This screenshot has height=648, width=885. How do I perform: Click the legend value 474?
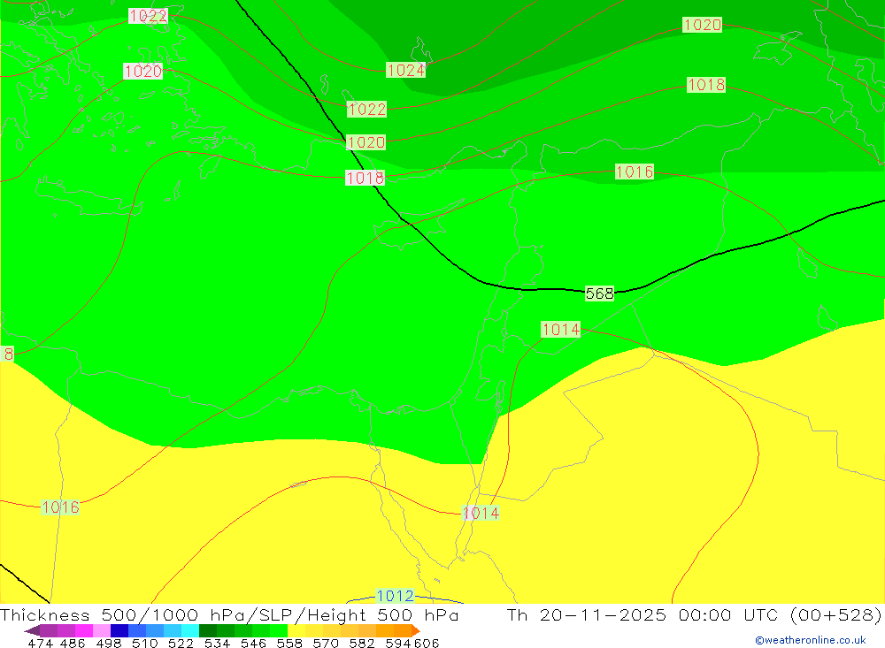point(40,643)
